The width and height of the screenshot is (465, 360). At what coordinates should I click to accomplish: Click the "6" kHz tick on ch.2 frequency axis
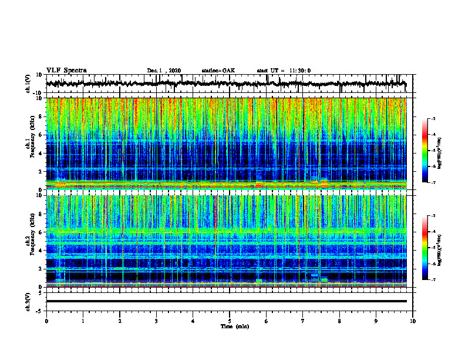[41, 232]
